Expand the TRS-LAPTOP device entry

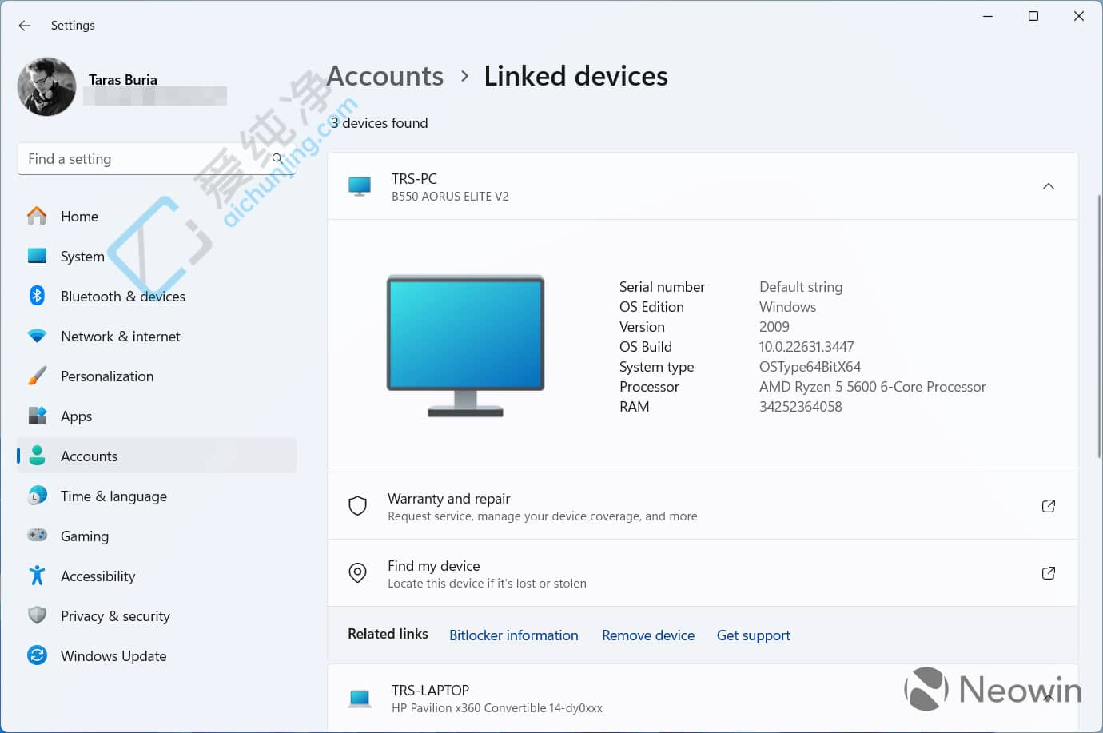[x=1048, y=696]
